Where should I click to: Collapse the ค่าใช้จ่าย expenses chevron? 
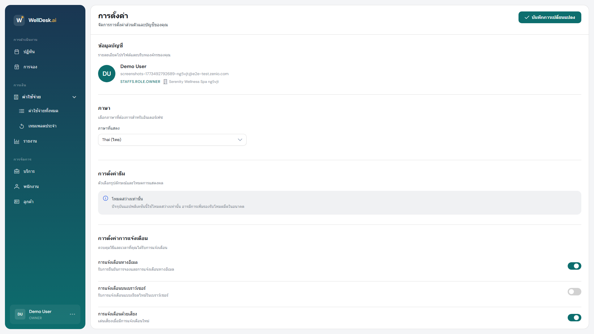click(74, 97)
